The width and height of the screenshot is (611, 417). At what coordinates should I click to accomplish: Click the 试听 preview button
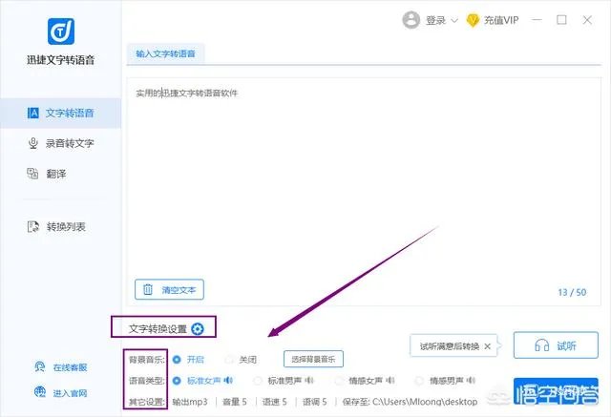point(556,345)
